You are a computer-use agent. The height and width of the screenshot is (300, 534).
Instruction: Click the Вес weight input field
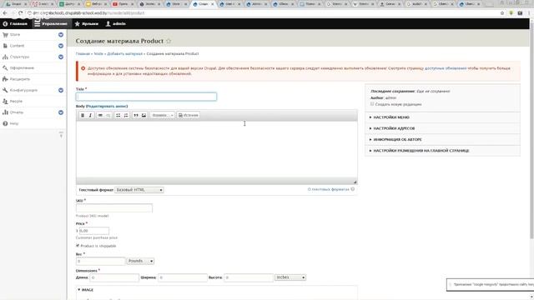pos(100,261)
